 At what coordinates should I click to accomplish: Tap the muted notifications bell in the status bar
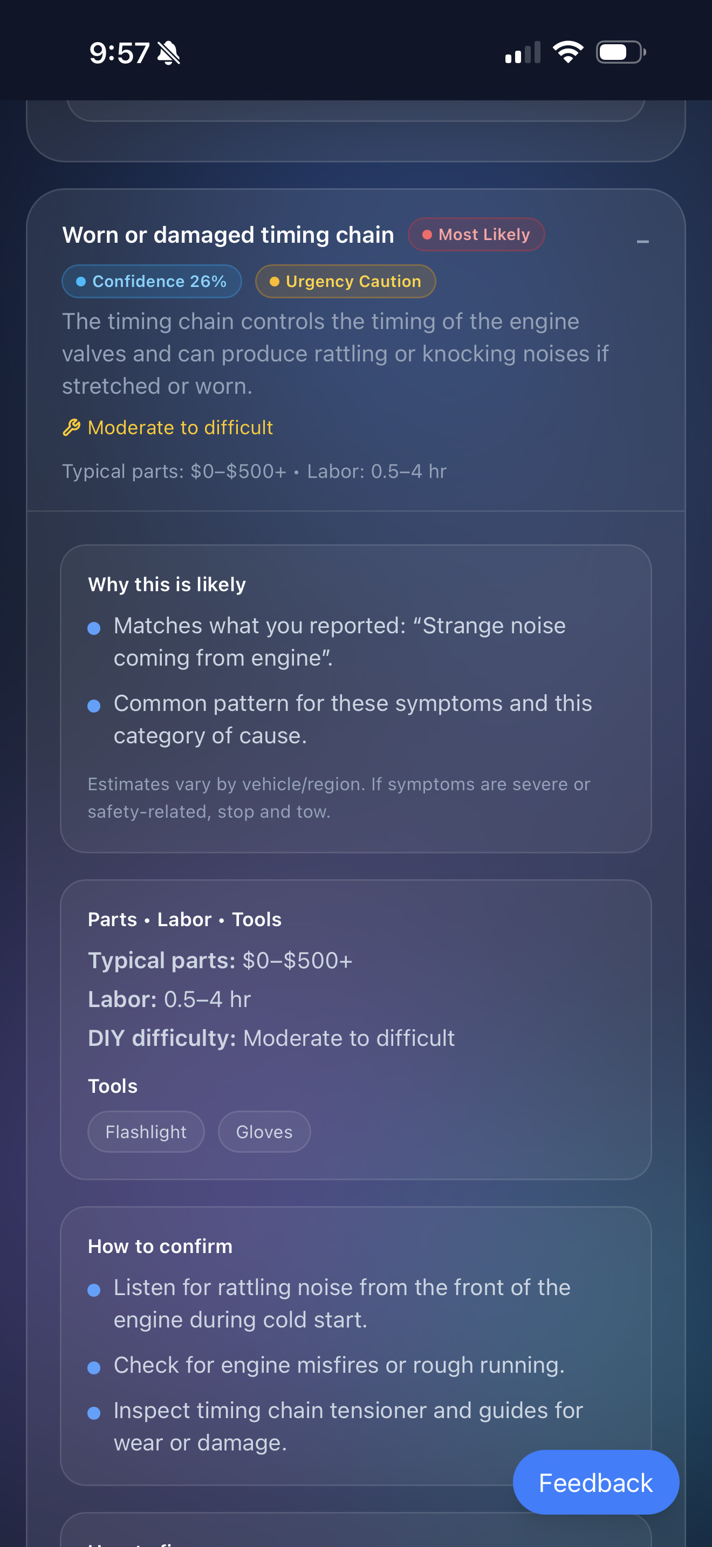[x=169, y=53]
